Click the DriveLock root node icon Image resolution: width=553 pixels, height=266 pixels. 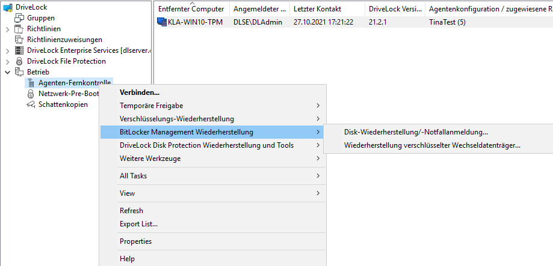[x=8, y=7]
